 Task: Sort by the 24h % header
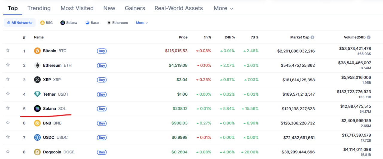point(230,37)
